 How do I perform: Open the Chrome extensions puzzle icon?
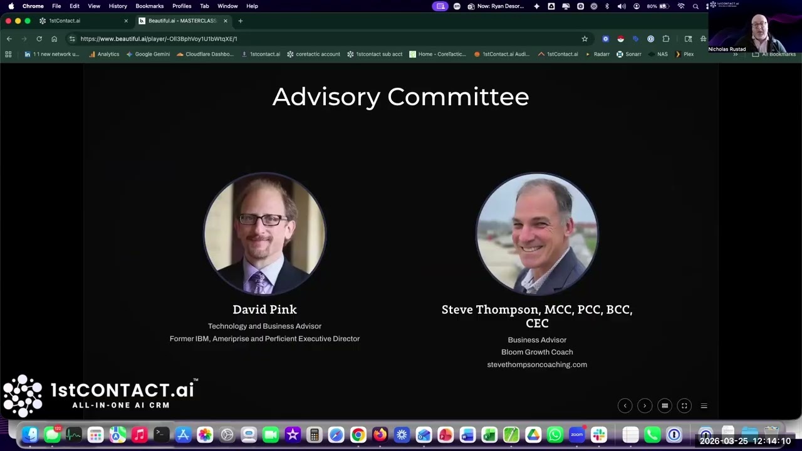coord(666,39)
